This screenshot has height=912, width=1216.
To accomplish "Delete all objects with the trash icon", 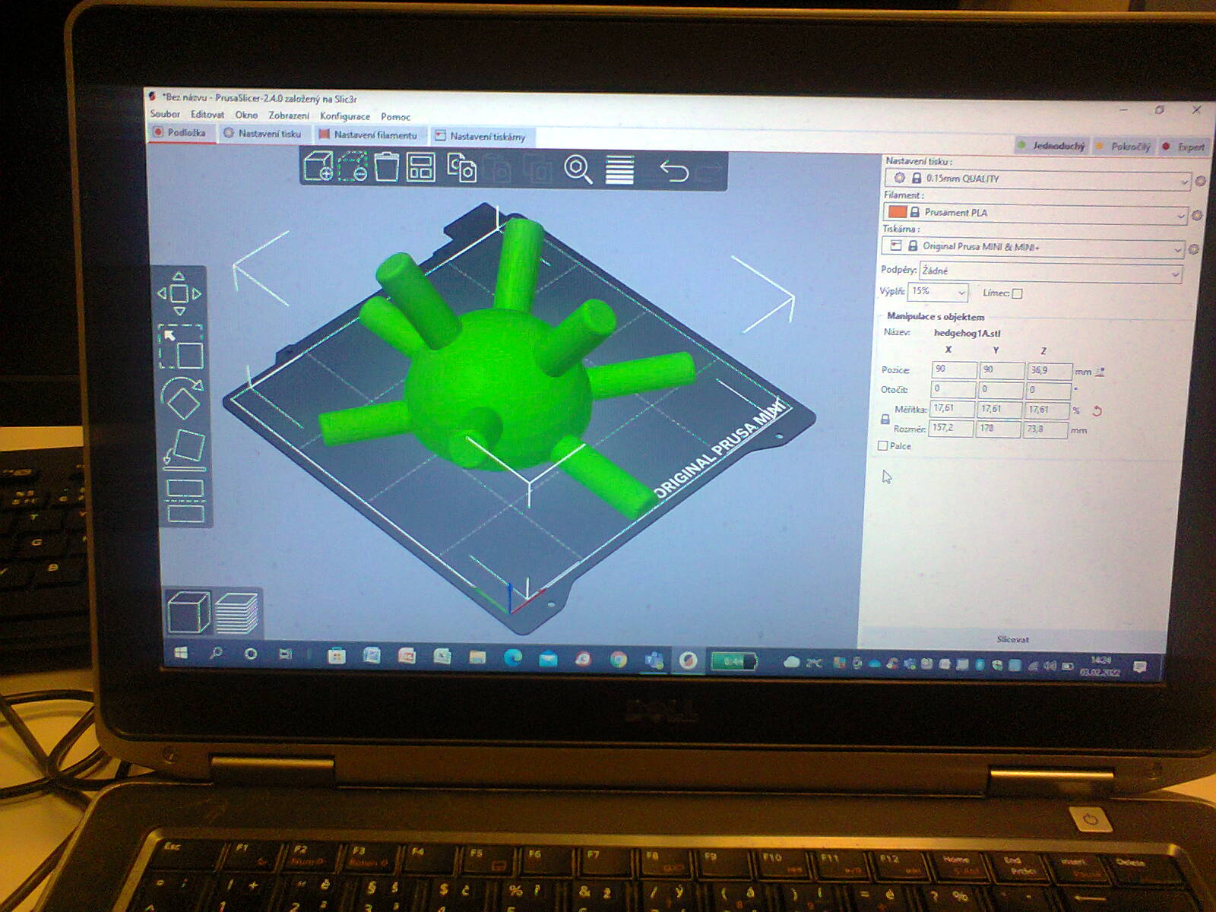I will [x=386, y=166].
